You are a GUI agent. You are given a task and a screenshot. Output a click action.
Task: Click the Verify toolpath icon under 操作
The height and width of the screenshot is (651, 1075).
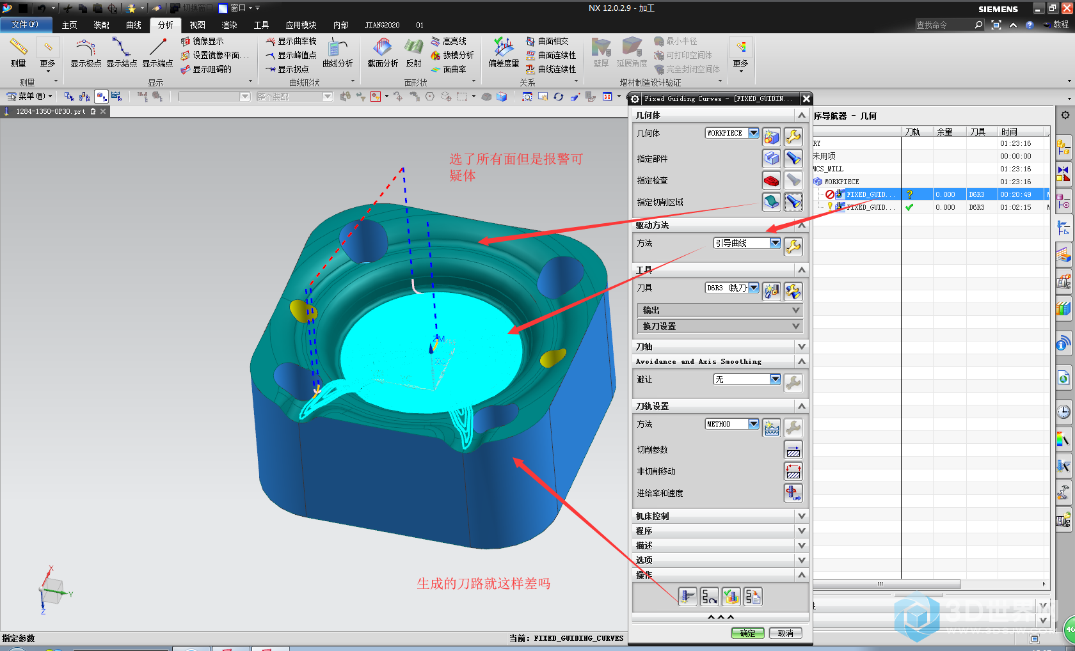[x=731, y=597]
